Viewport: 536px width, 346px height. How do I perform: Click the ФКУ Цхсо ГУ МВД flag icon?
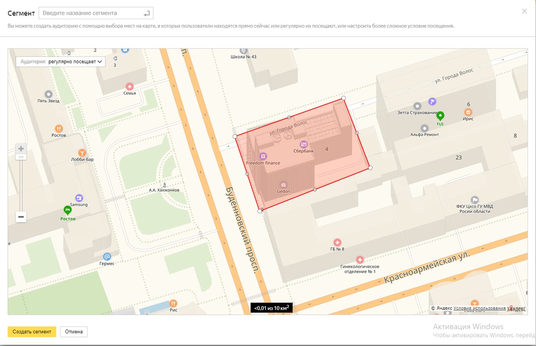pyautogui.click(x=475, y=199)
